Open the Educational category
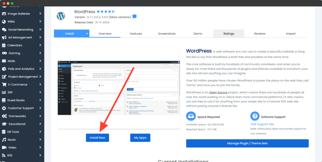Image resolution: width=322 pixels, height=162 pixels. (x=22, y=124)
